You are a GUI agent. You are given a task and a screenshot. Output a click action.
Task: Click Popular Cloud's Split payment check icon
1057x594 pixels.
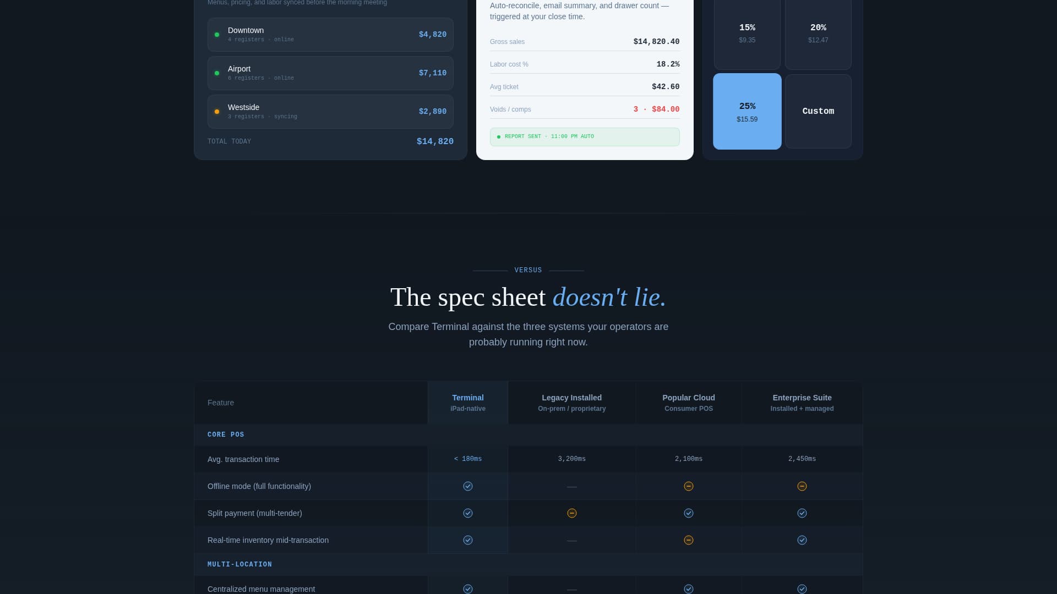click(689, 513)
